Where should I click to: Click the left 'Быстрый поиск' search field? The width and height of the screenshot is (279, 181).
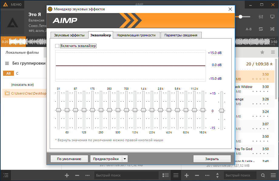coord(126,175)
